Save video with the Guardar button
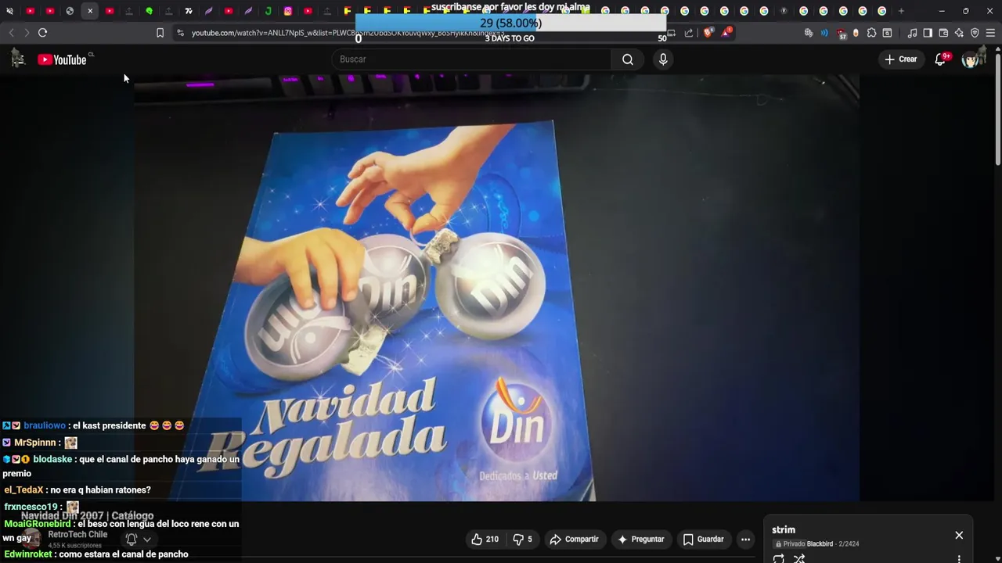1002x563 pixels. coord(703,540)
